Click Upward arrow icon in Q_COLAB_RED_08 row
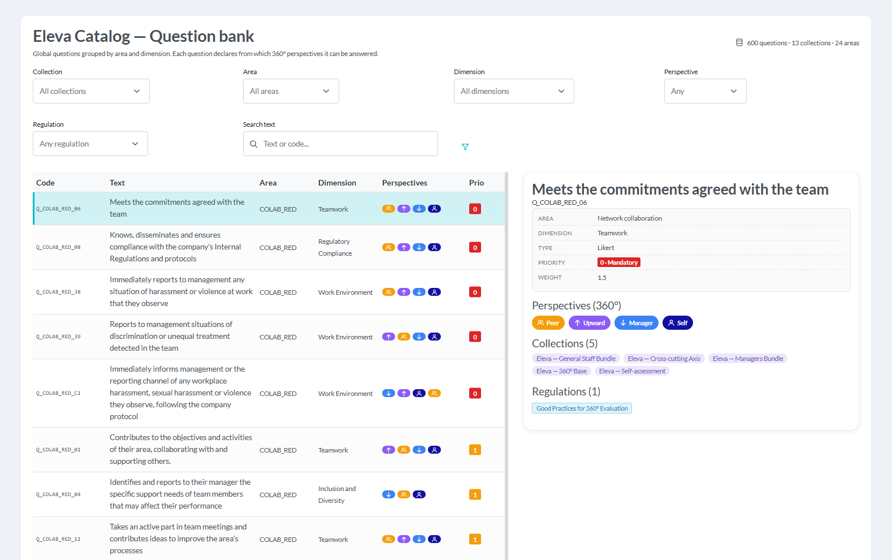The height and width of the screenshot is (560, 892). [x=404, y=247]
